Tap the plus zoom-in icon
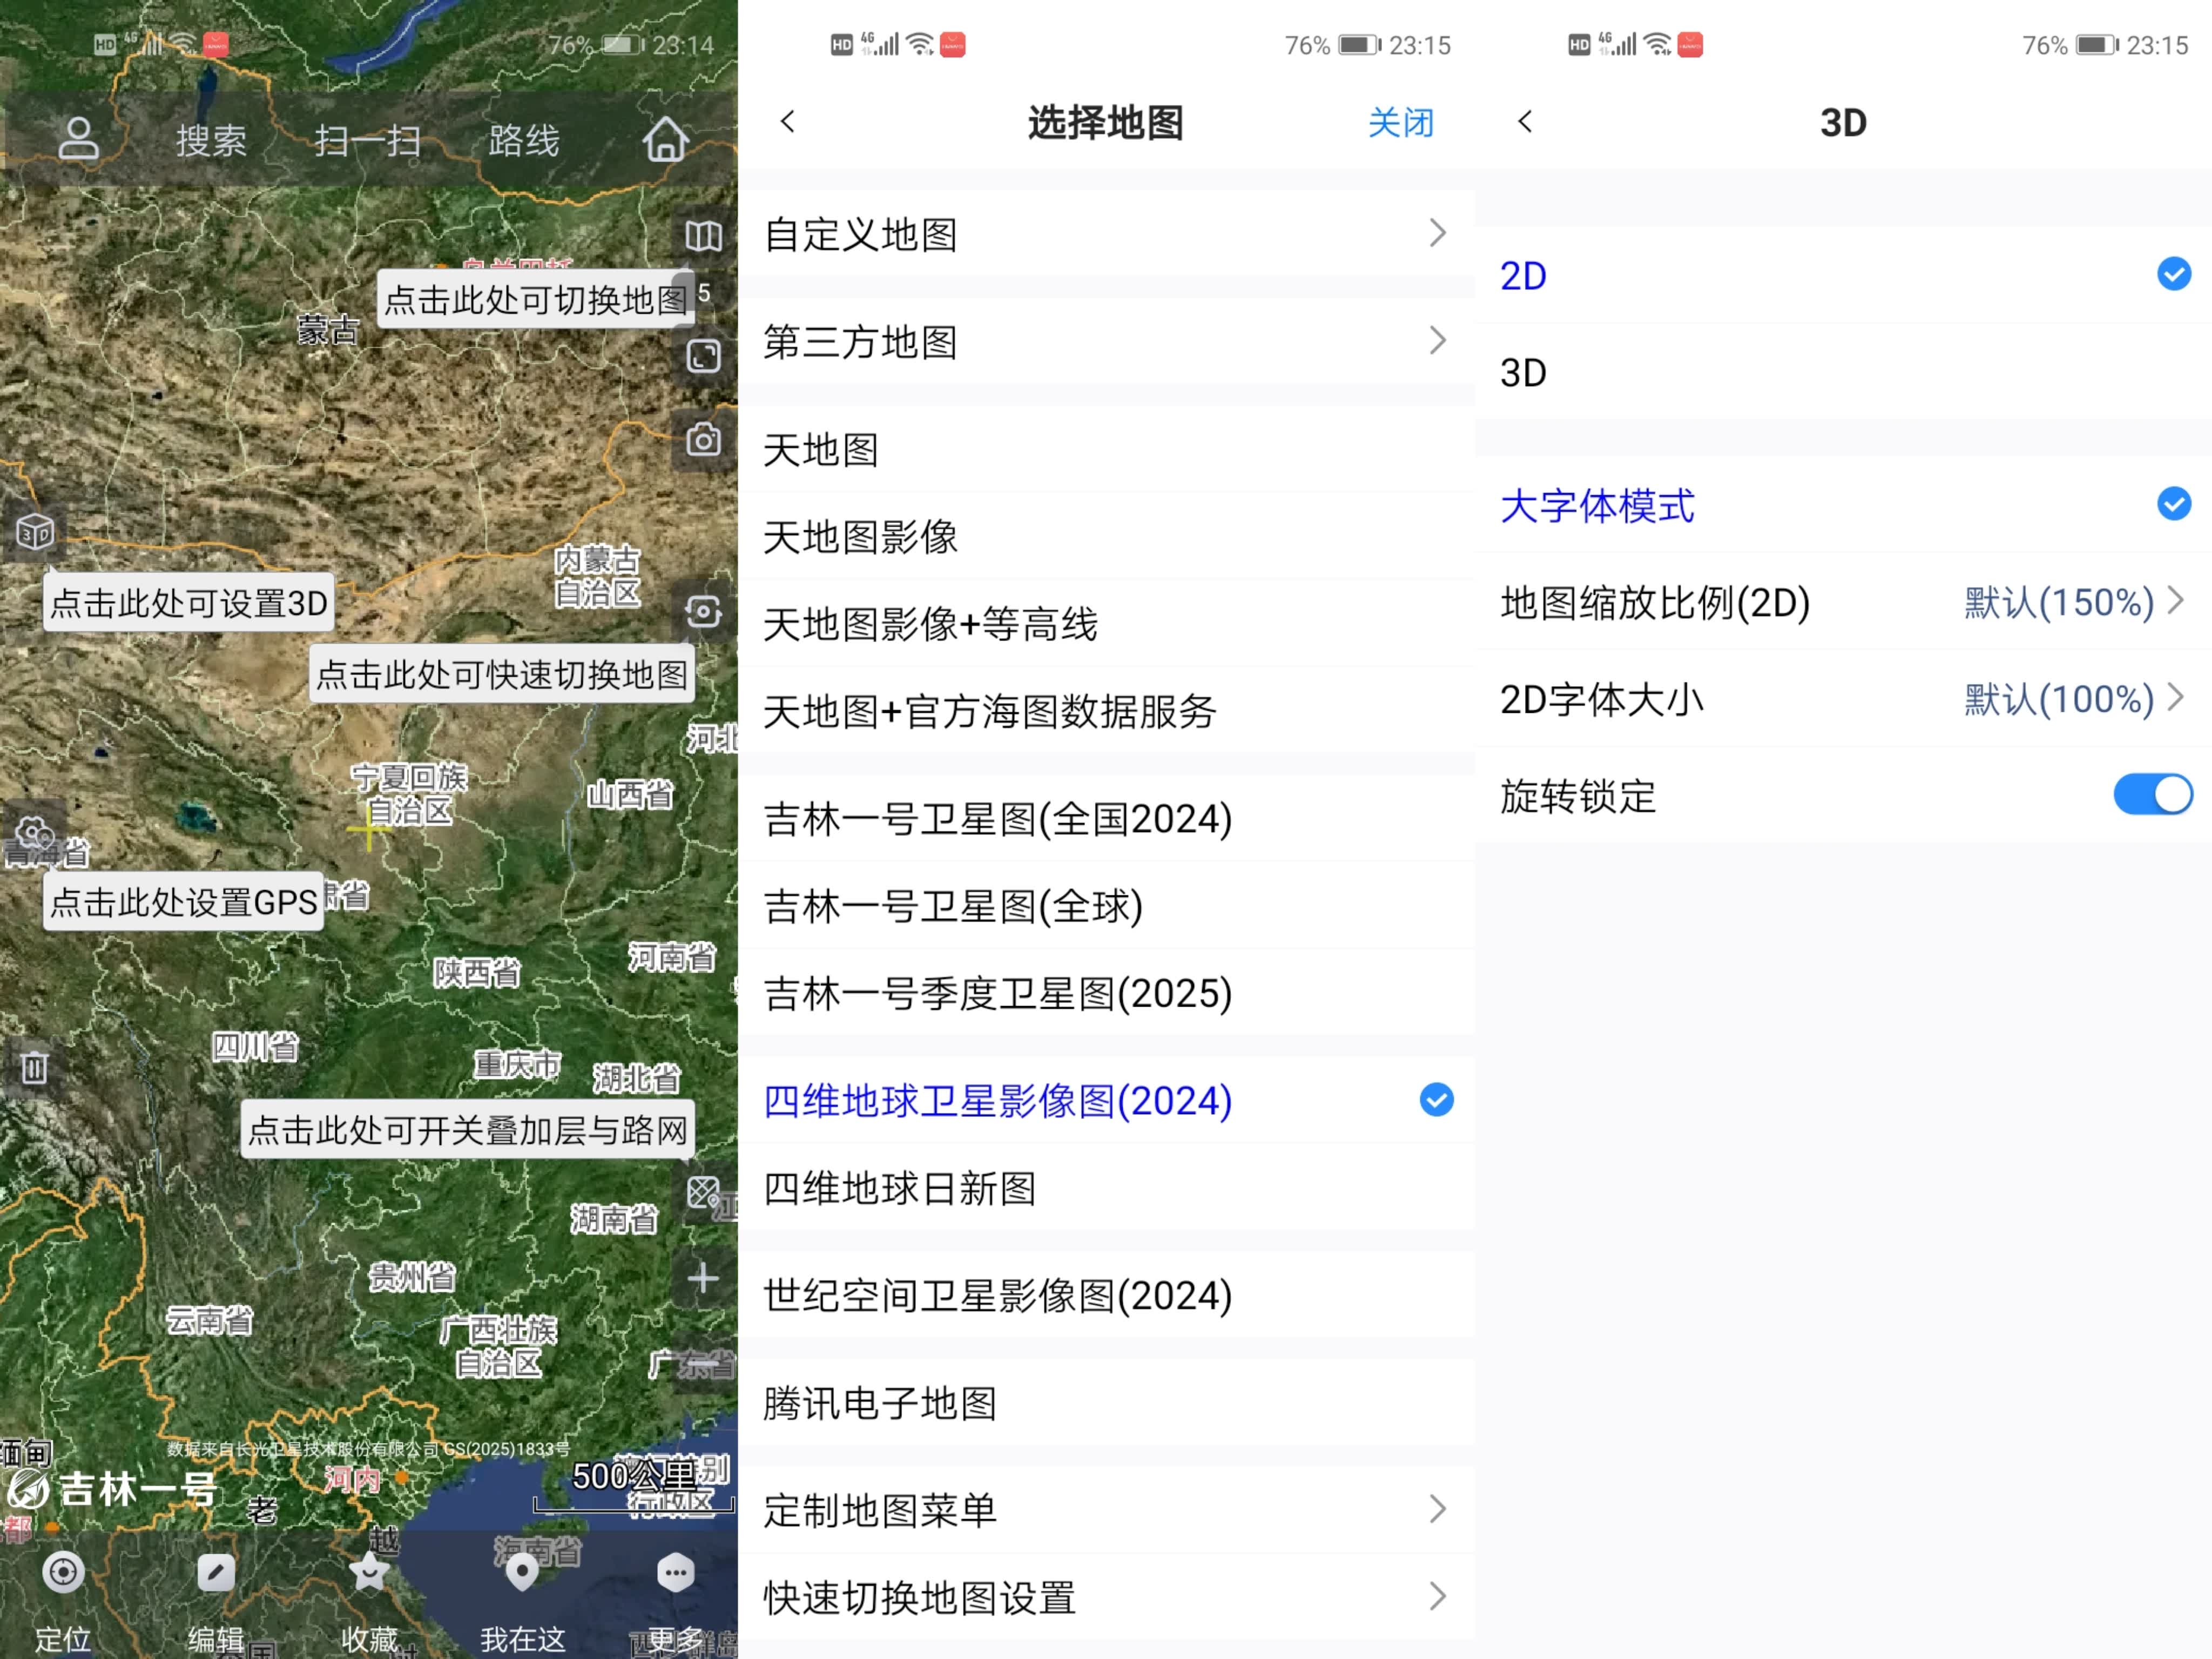The height and width of the screenshot is (1659, 2212). click(x=703, y=1278)
